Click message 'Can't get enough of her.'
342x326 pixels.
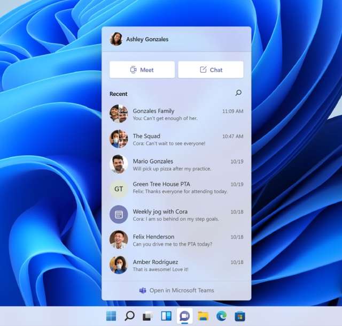point(170,118)
